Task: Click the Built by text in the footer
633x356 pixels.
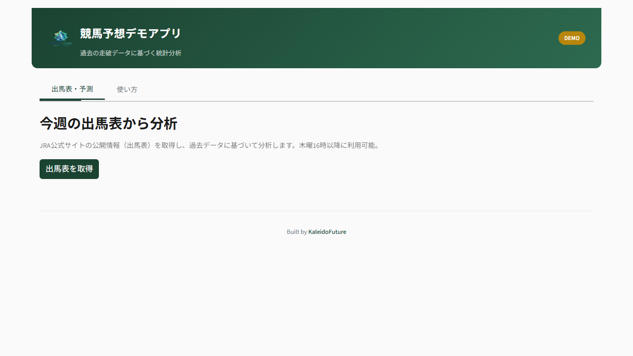Action: click(297, 231)
